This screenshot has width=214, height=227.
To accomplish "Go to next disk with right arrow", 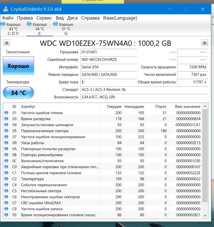I will click(x=205, y=43).
